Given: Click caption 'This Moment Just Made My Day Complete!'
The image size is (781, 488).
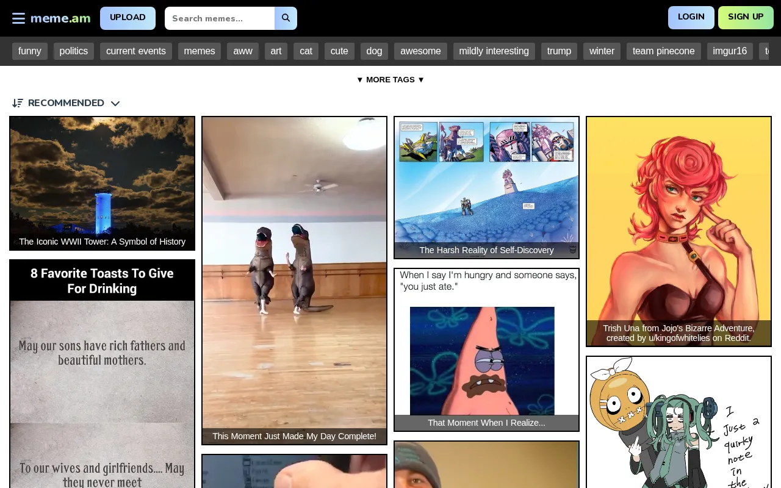Looking at the screenshot, I should pos(294,436).
